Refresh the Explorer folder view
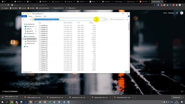185x104 pixels. [107, 19]
